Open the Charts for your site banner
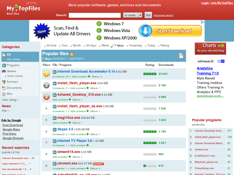This screenshot has height=175, width=234. pos(210,48)
